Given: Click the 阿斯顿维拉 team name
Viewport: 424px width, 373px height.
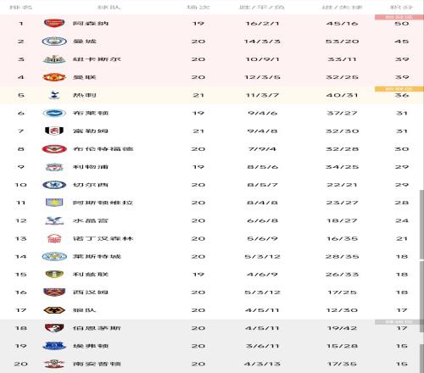Looking at the screenshot, I should point(103,203).
